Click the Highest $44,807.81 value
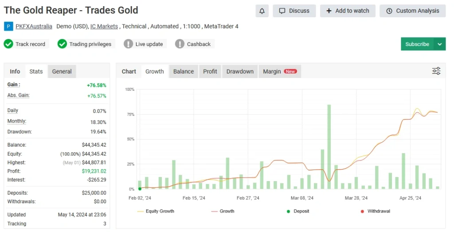The height and width of the screenshot is (232, 454). (x=94, y=162)
